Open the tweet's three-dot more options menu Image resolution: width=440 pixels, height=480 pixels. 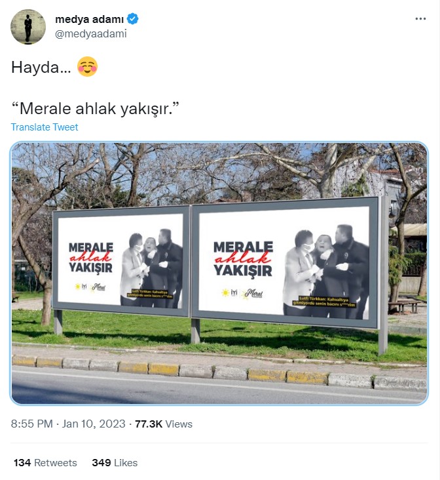[420, 19]
